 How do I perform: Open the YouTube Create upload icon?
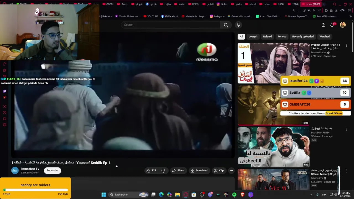pyautogui.click(x=323, y=25)
